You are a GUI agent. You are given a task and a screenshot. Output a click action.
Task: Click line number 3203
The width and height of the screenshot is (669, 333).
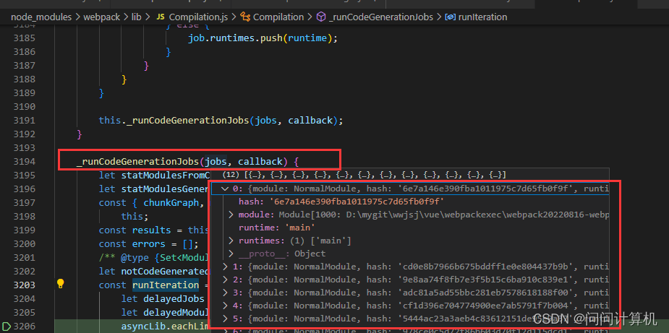[24, 285]
